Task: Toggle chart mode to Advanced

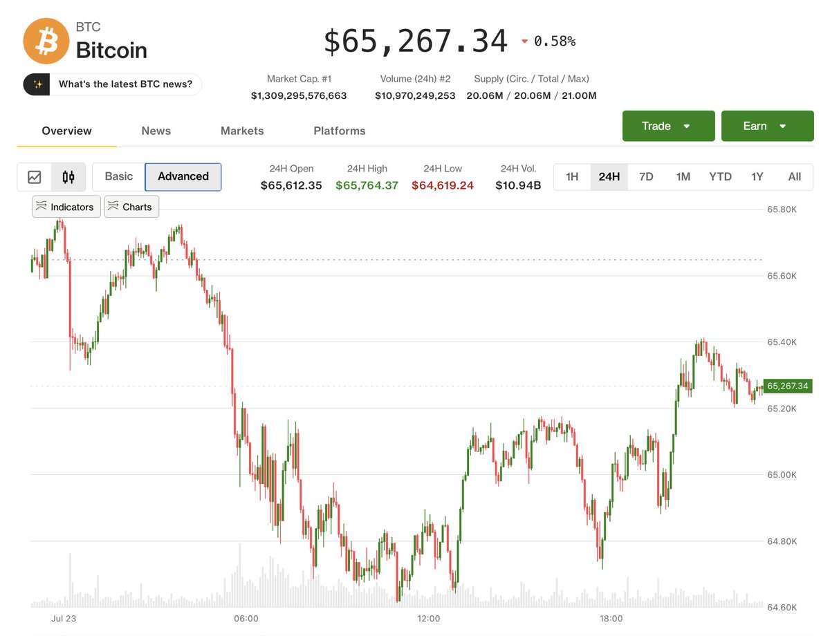Action: pyautogui.click(x=183, y=176)
